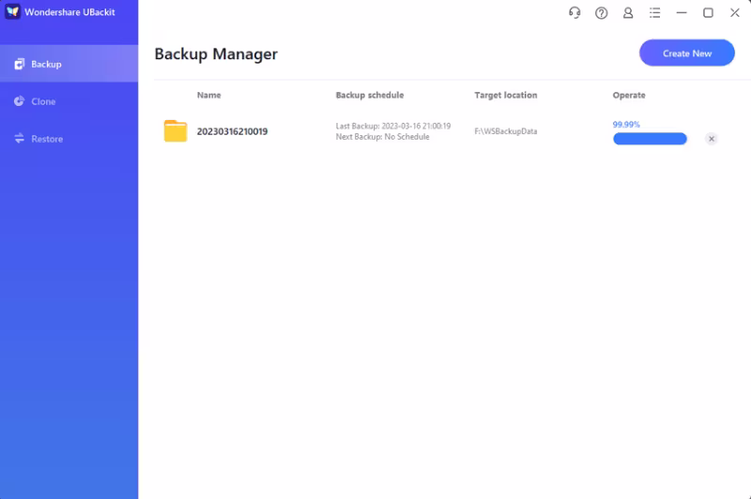Click the Target location column header
The height and width of the screenshot is (499, 751).
pyautogui.click(x=506, y=96)
